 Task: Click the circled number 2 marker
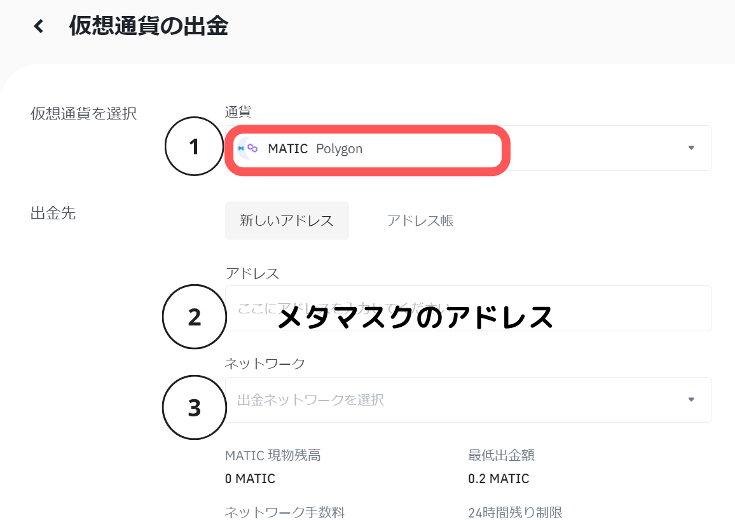pos(195,317)
